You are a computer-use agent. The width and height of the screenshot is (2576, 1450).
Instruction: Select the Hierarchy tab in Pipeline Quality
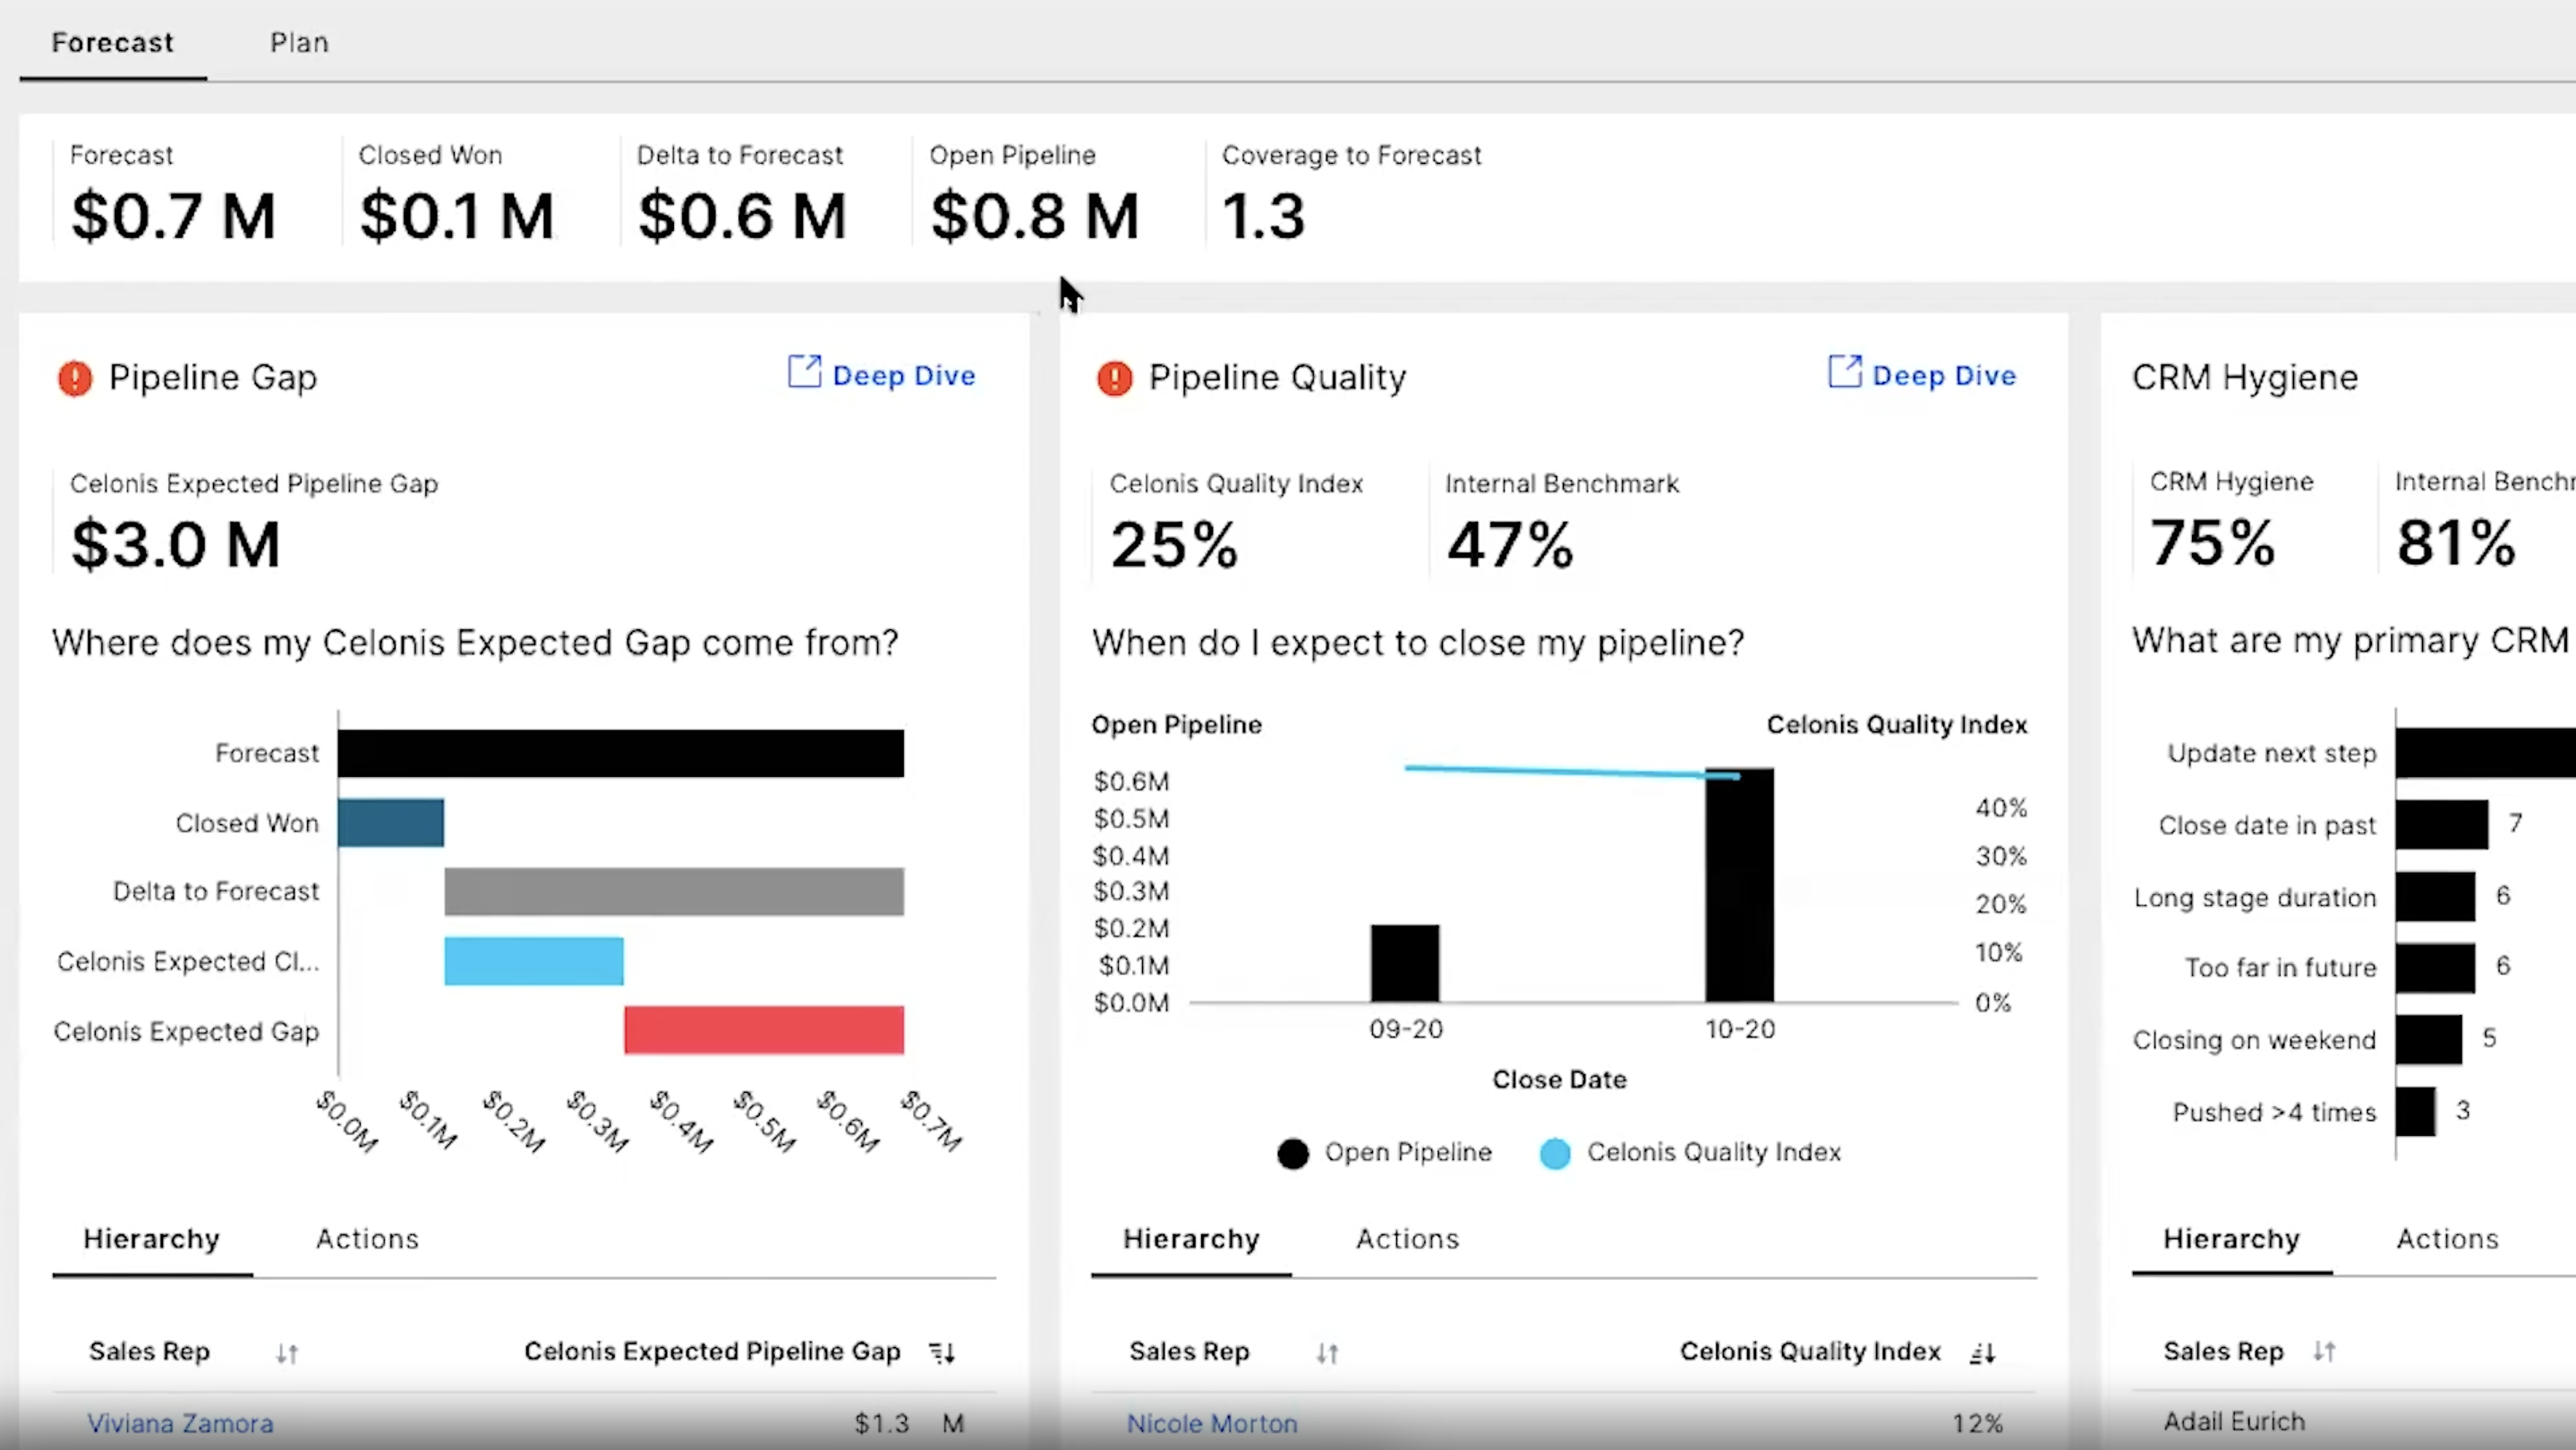[1190, 1238]
